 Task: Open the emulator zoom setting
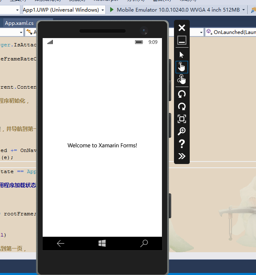(x=181, y=131)
